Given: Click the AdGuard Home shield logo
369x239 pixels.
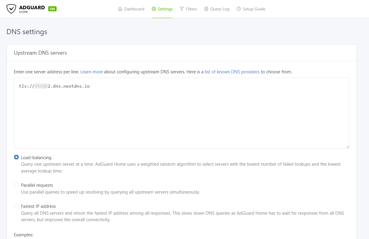Looking at the screenshot, I should click(11, 9).
